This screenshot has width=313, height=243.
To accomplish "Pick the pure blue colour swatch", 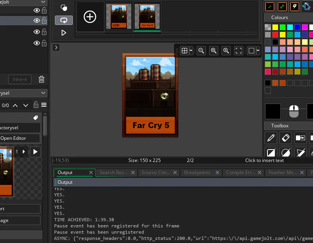I will pos(297,27).
